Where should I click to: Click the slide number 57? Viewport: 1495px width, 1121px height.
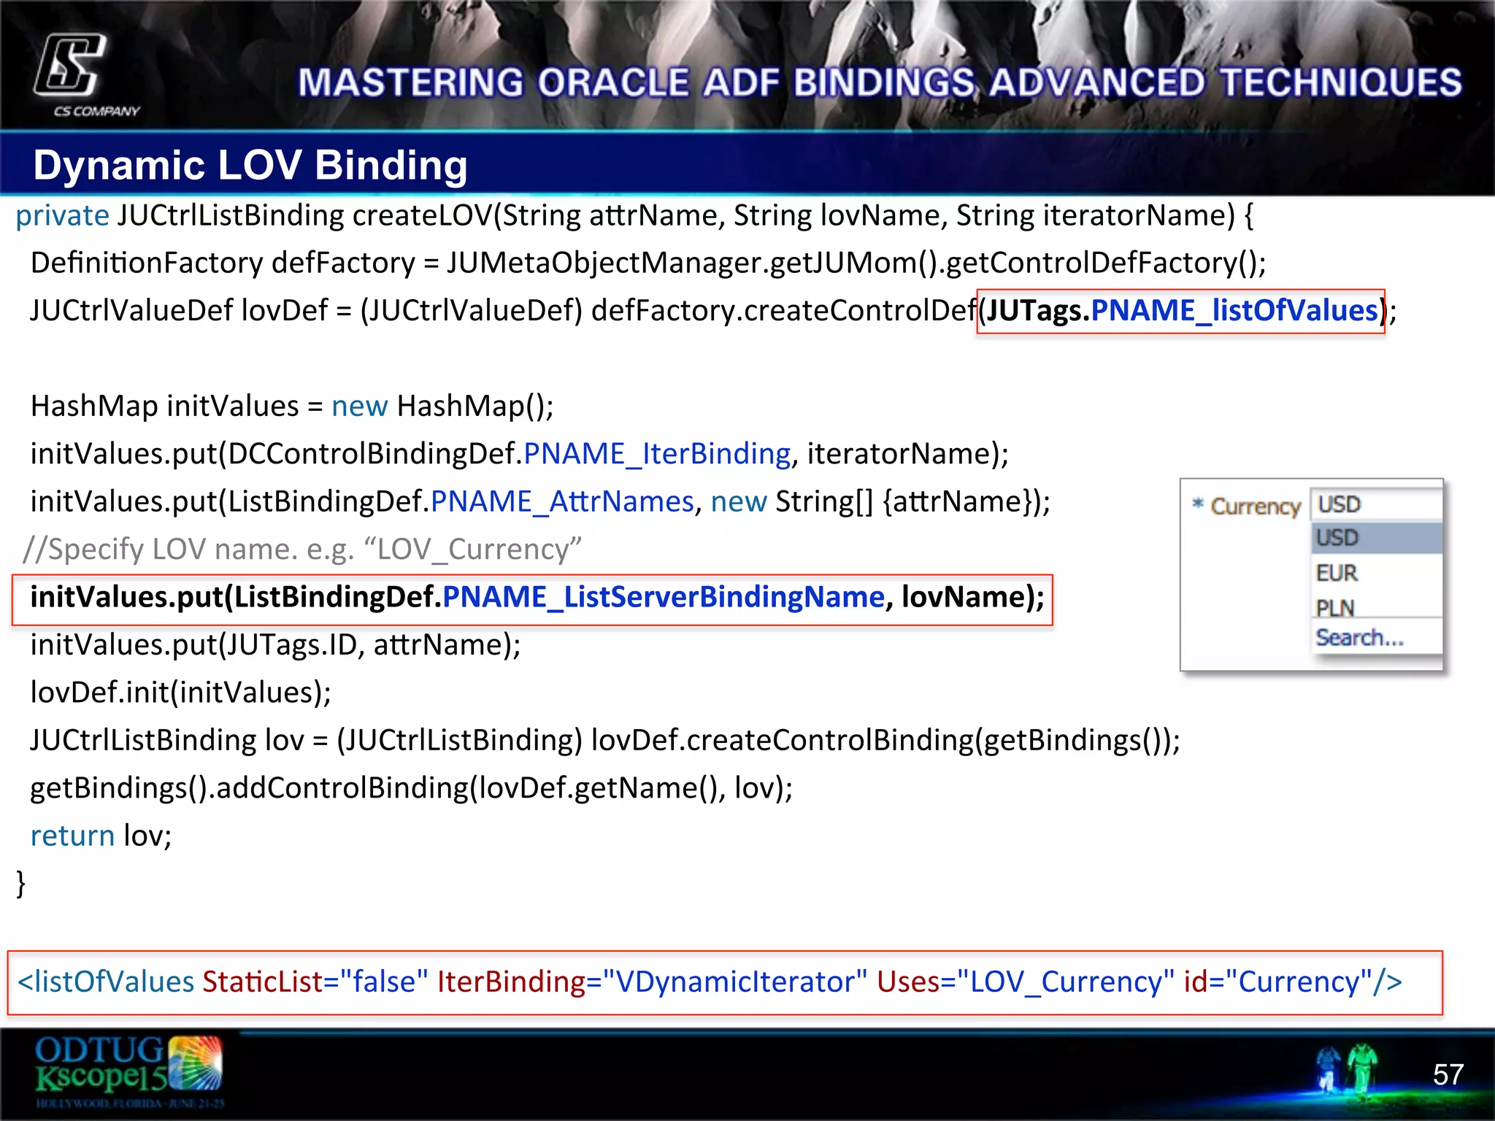tap(1448, 1074)
